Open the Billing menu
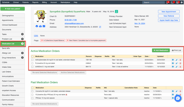This screenshot has height=107, width=184. [44, 2]
